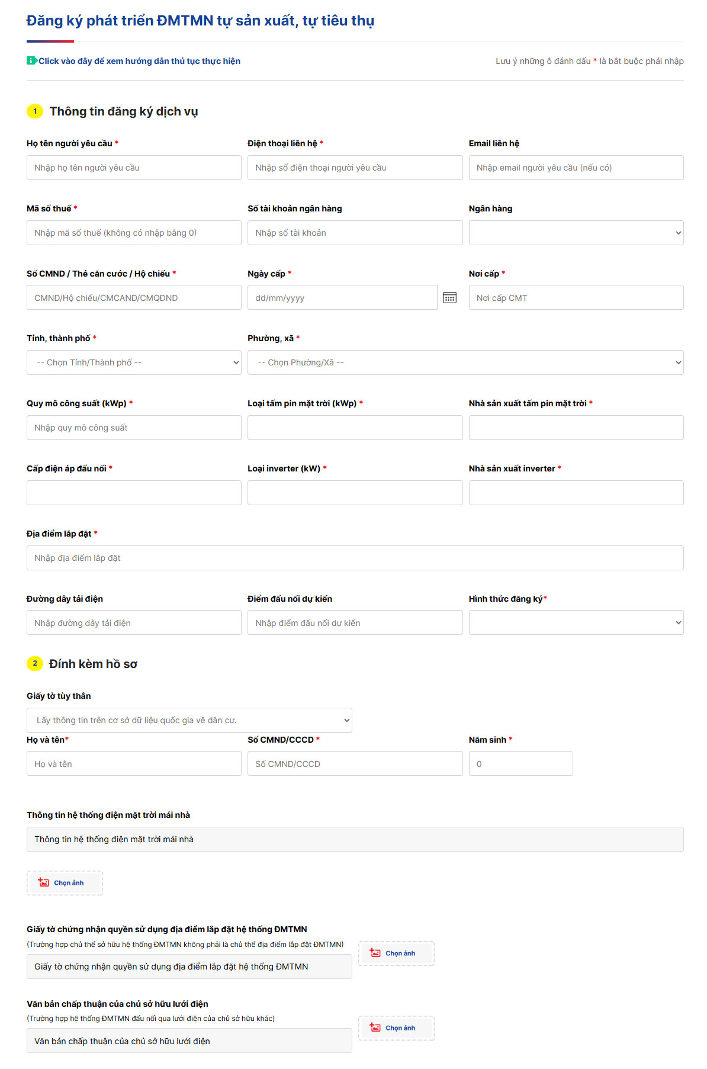Open the Giấy tờ tùy thân dropdown
The image size is (707, 1069).
pos(189,720)
